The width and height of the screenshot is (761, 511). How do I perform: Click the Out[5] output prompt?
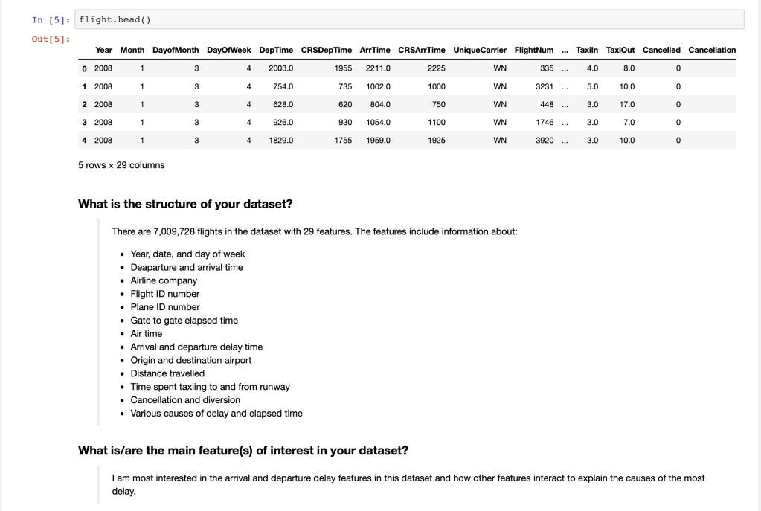point(51,39)
